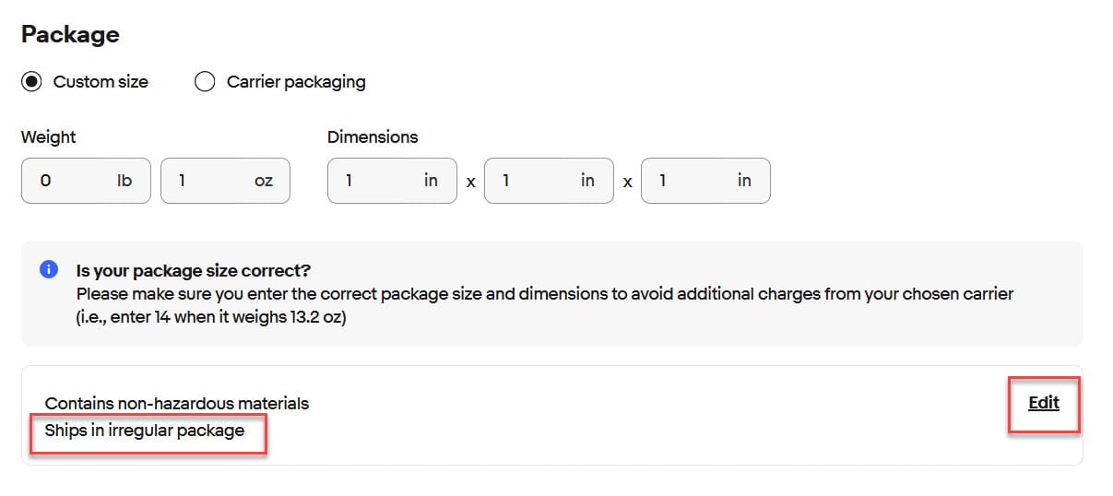Click the middle dimension input box
Viewport: 1113px width, 496px height.
pos(535,181)
